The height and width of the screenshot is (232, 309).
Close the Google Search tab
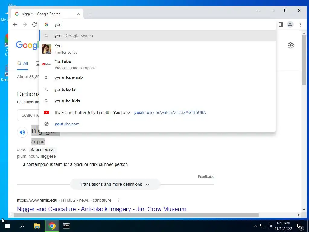(78, 14)
